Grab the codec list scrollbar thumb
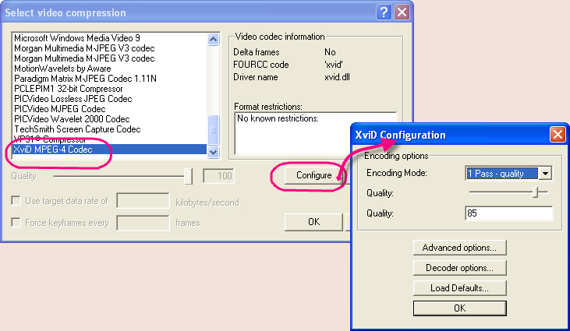 pyautogui.click(x=214, y=130)
